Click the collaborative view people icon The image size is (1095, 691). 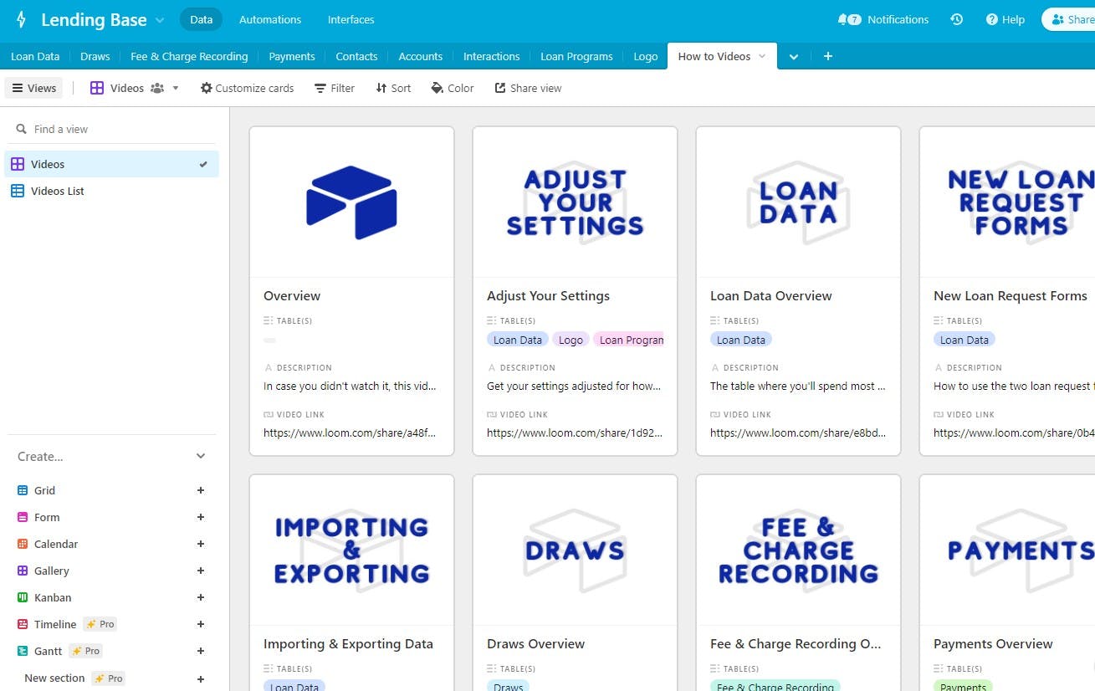pyautogui.click(x=157, y=88)
